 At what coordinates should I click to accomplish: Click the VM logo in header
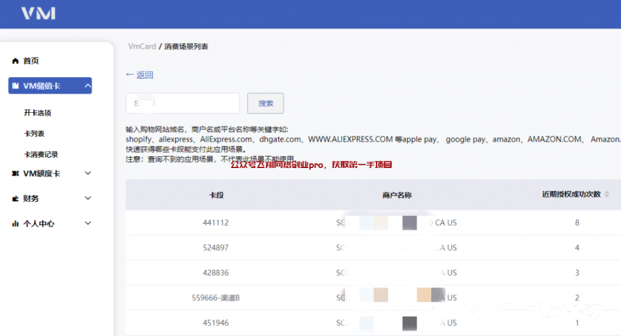click(x=38, y=13)
